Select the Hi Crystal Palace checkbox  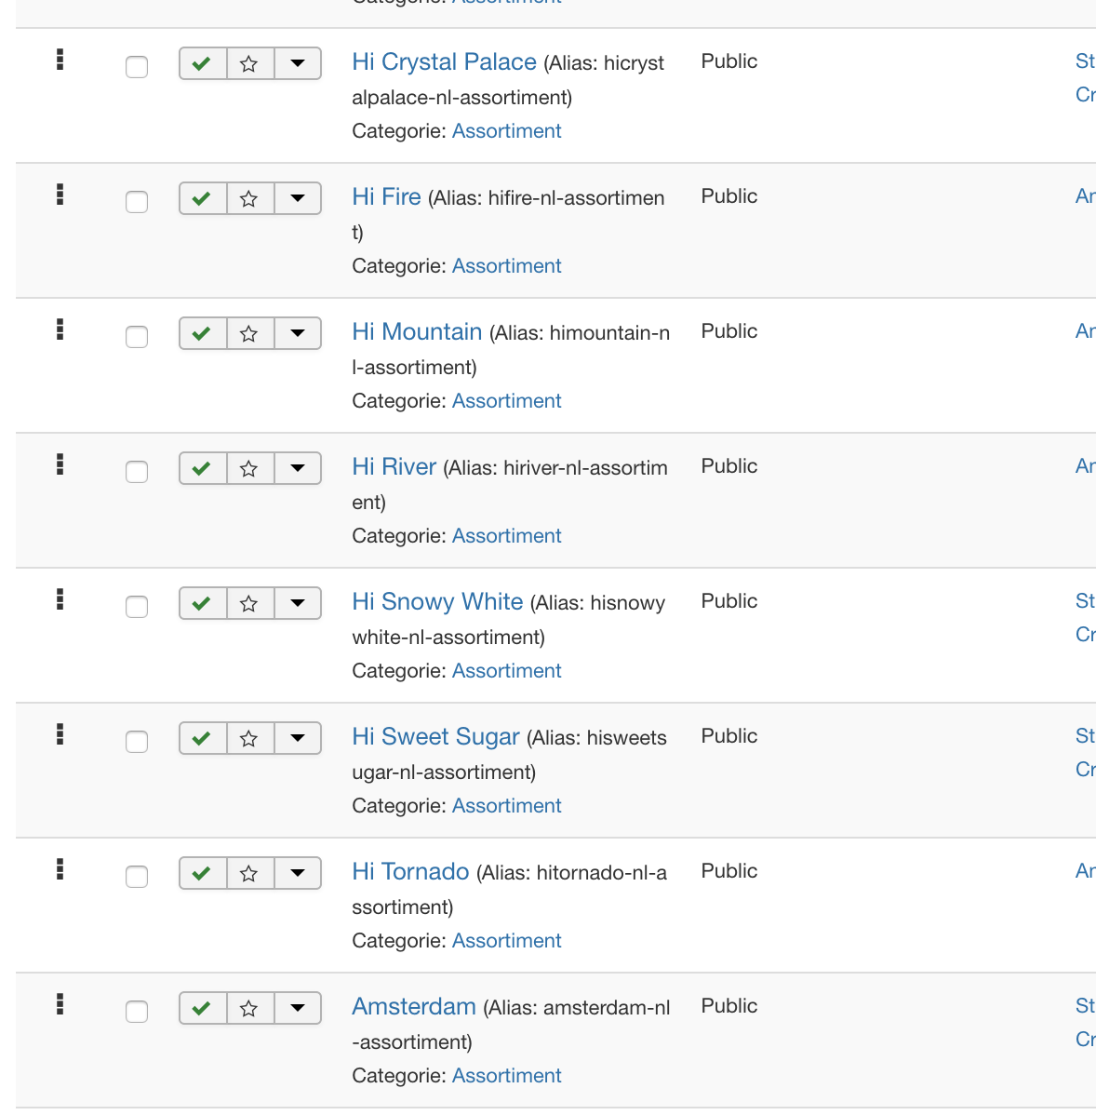137,67
